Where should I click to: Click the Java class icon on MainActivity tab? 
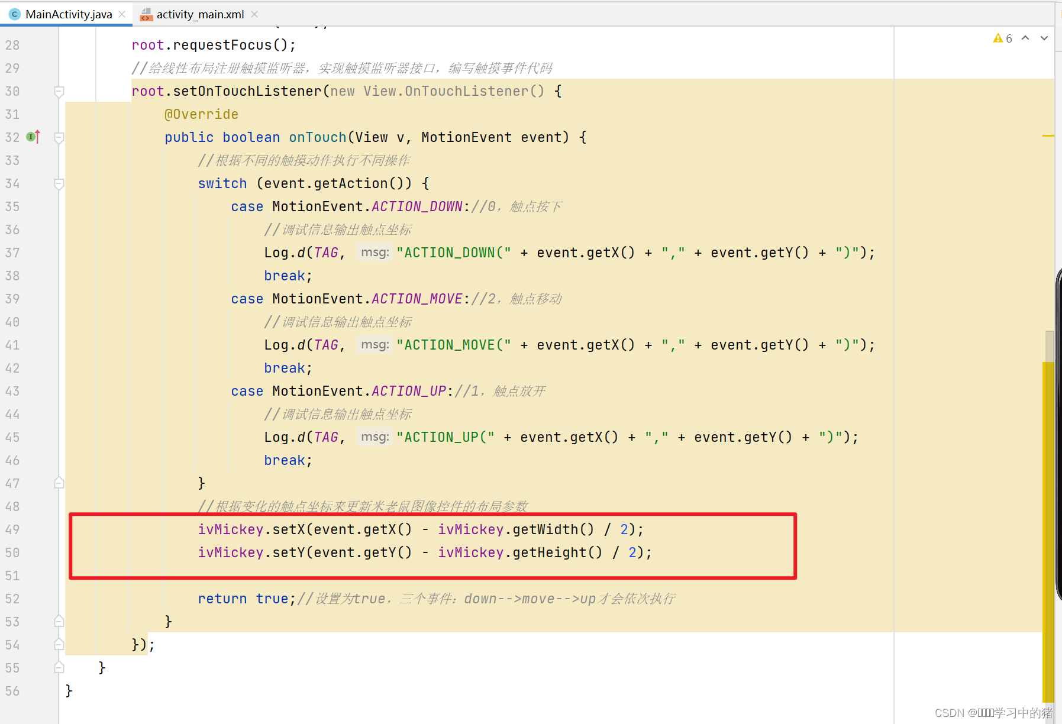tap(15, 14)
